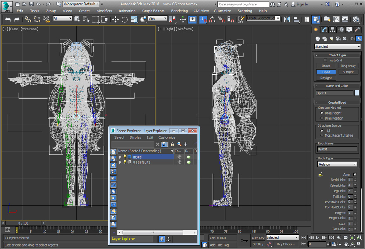Viewport: 365px width, 249px height.
Task: Select the Geometry create category
Action: [318, 39]
